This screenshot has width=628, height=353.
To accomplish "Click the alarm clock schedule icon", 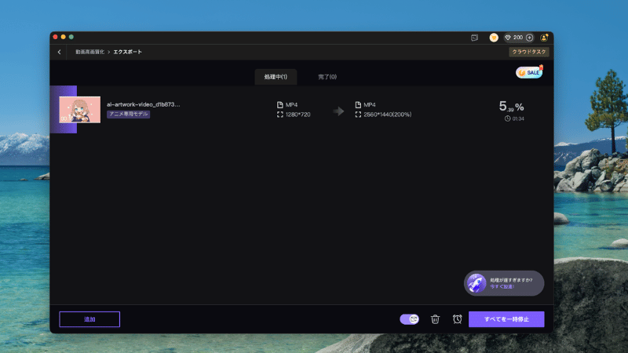I will [457, 319].
